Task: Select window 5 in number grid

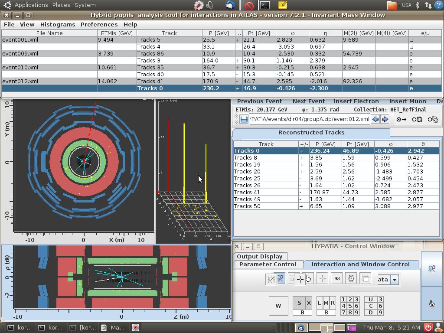Action: tap(350, 306)
